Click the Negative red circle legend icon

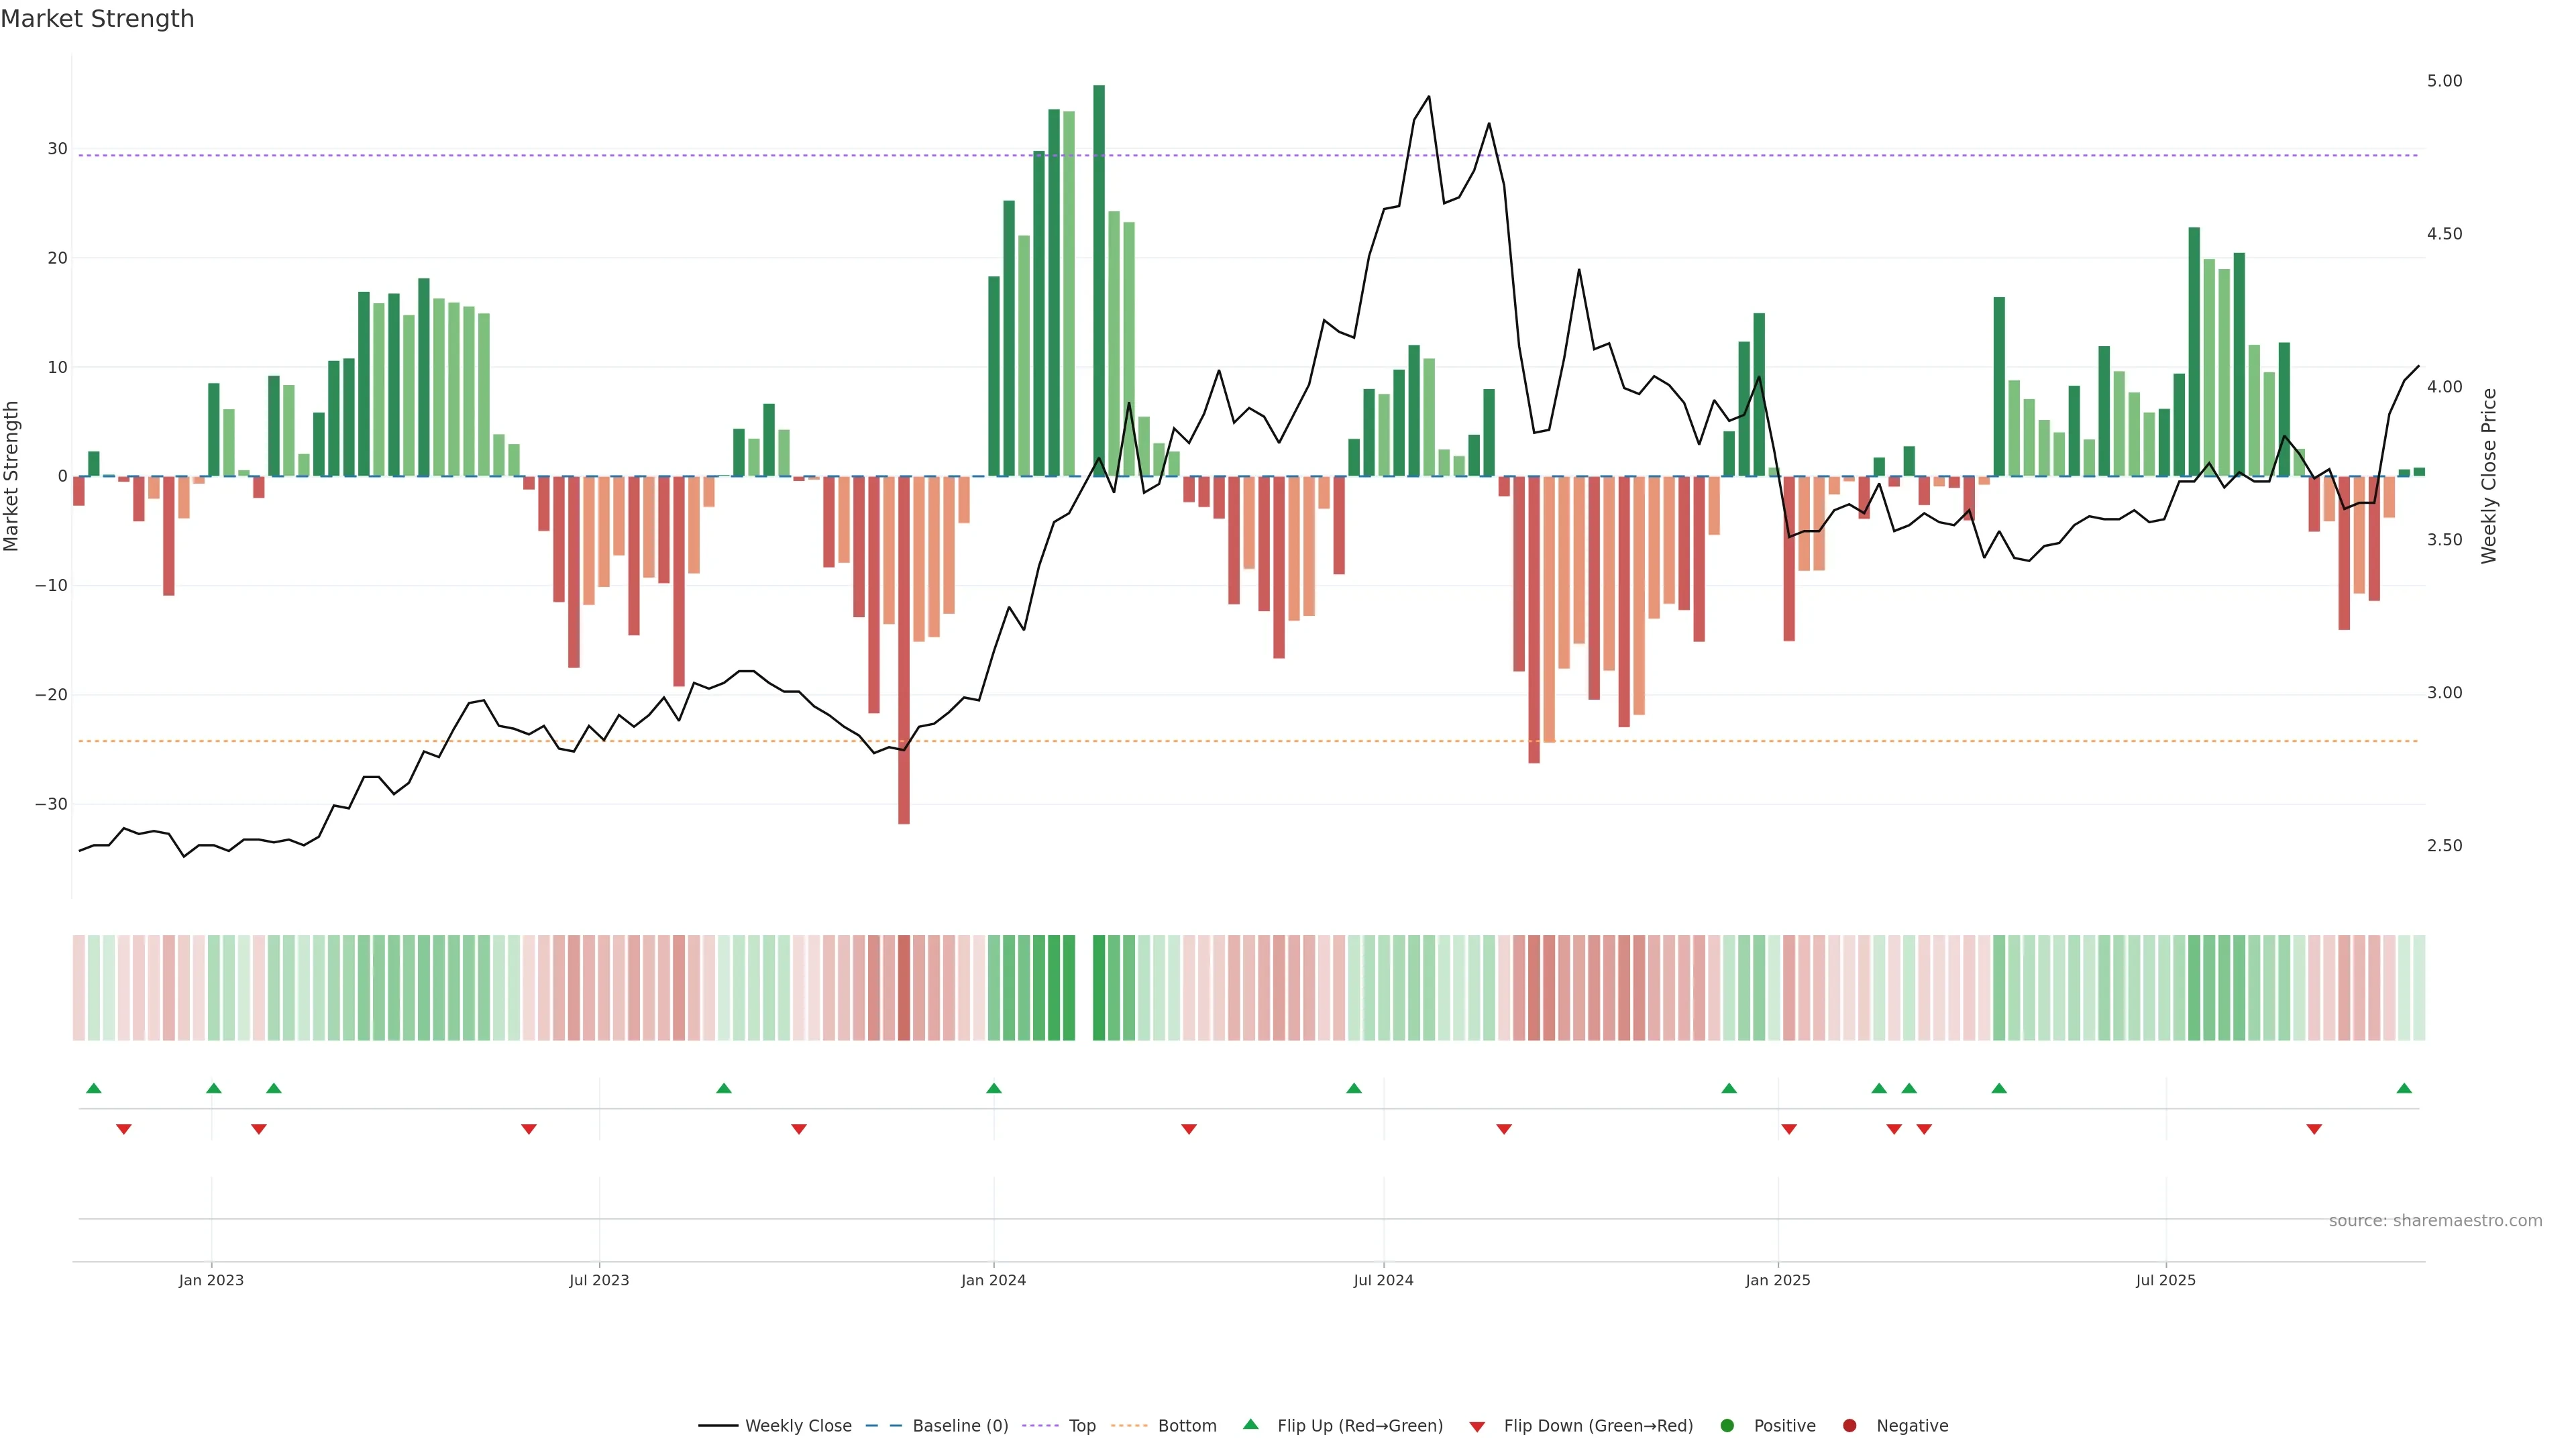click(1849, 1425)
